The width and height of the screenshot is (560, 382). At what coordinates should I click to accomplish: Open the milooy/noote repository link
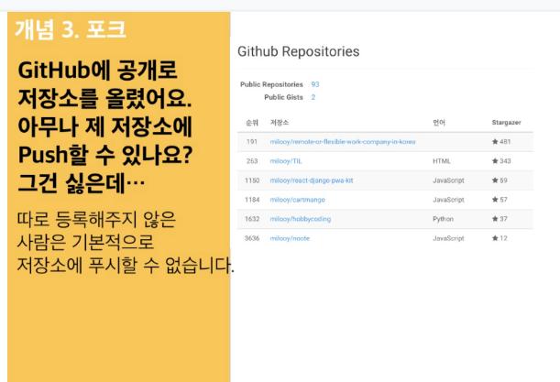[x=290, y=238]
